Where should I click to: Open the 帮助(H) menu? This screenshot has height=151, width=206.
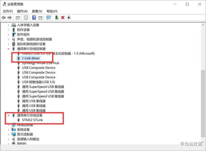tap(52, 11)
